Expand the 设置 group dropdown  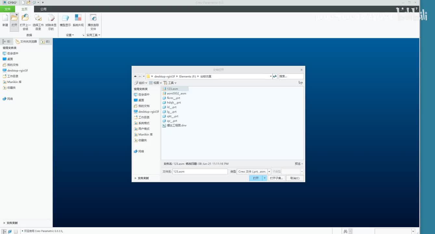click(70, 35)
